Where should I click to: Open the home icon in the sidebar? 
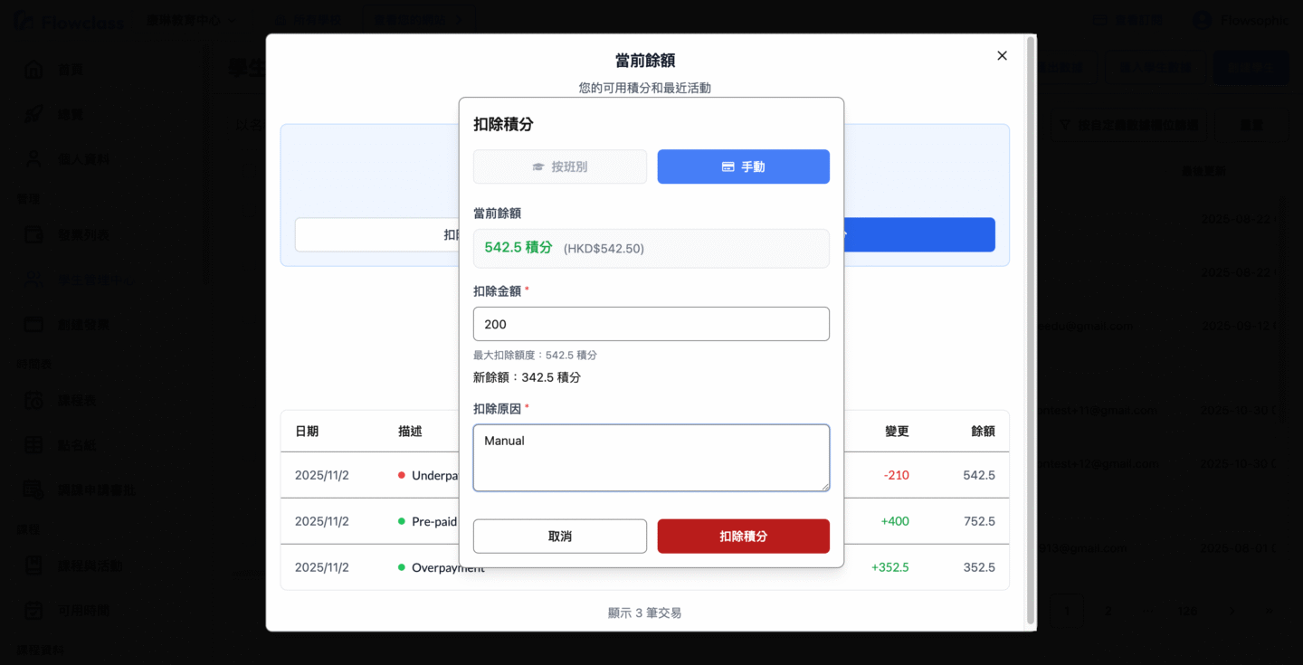pyautogui.click(x=33, y=70)
